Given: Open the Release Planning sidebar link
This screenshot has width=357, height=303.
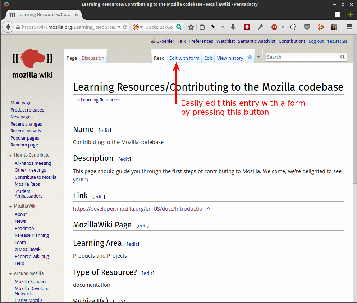Looking at the screenshot, I should tap(32, 235).
